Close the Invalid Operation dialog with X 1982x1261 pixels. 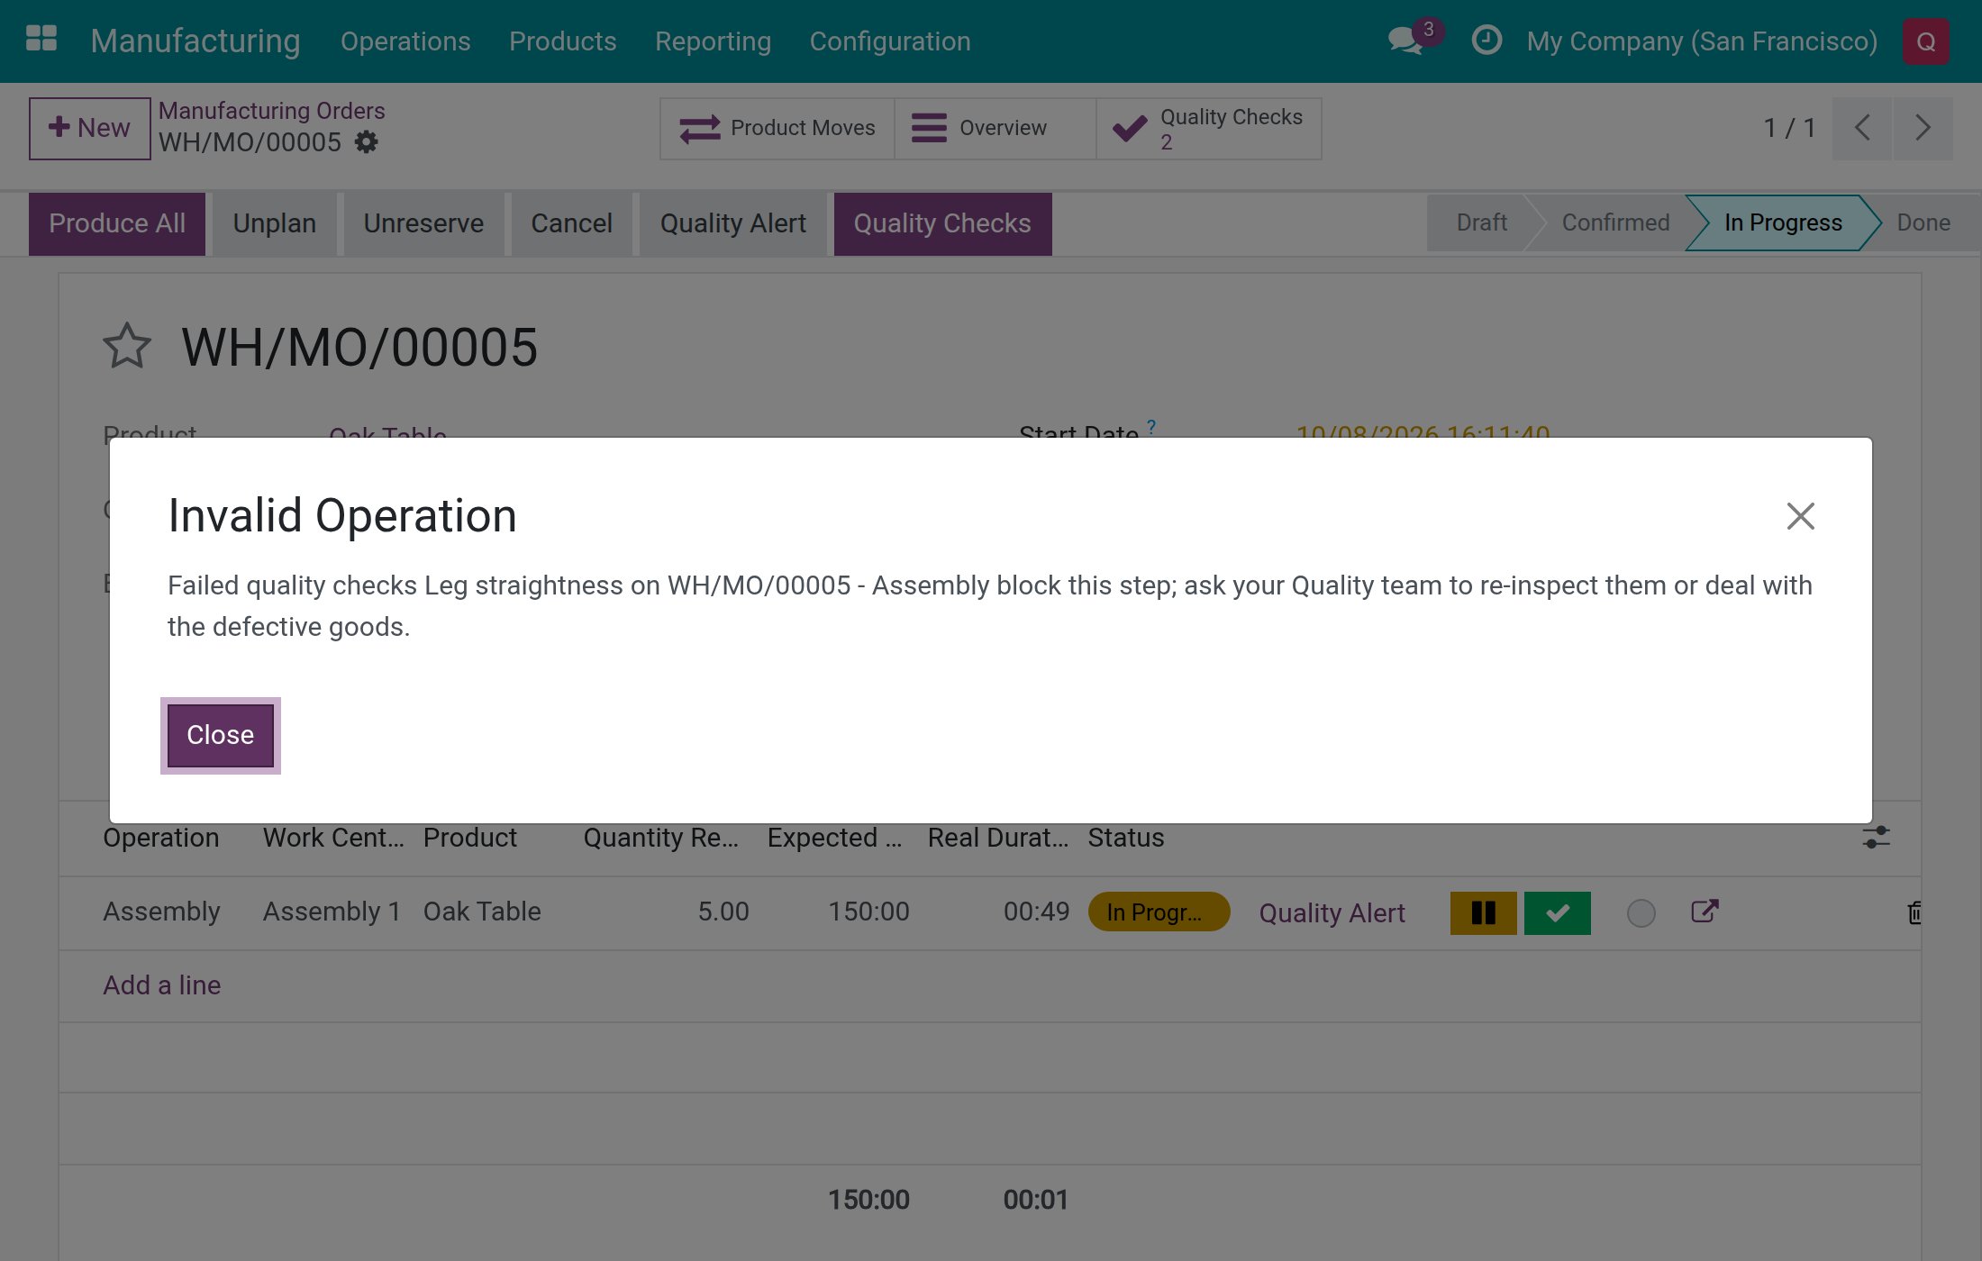pyautogui.click(x=1800, y=516)
